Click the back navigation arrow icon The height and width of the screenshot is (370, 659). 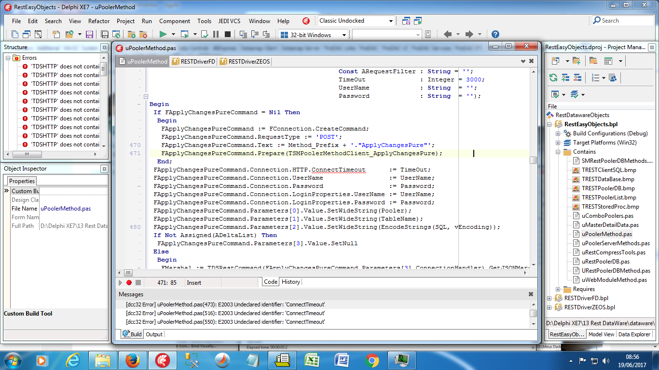click(x=447, y=34)
